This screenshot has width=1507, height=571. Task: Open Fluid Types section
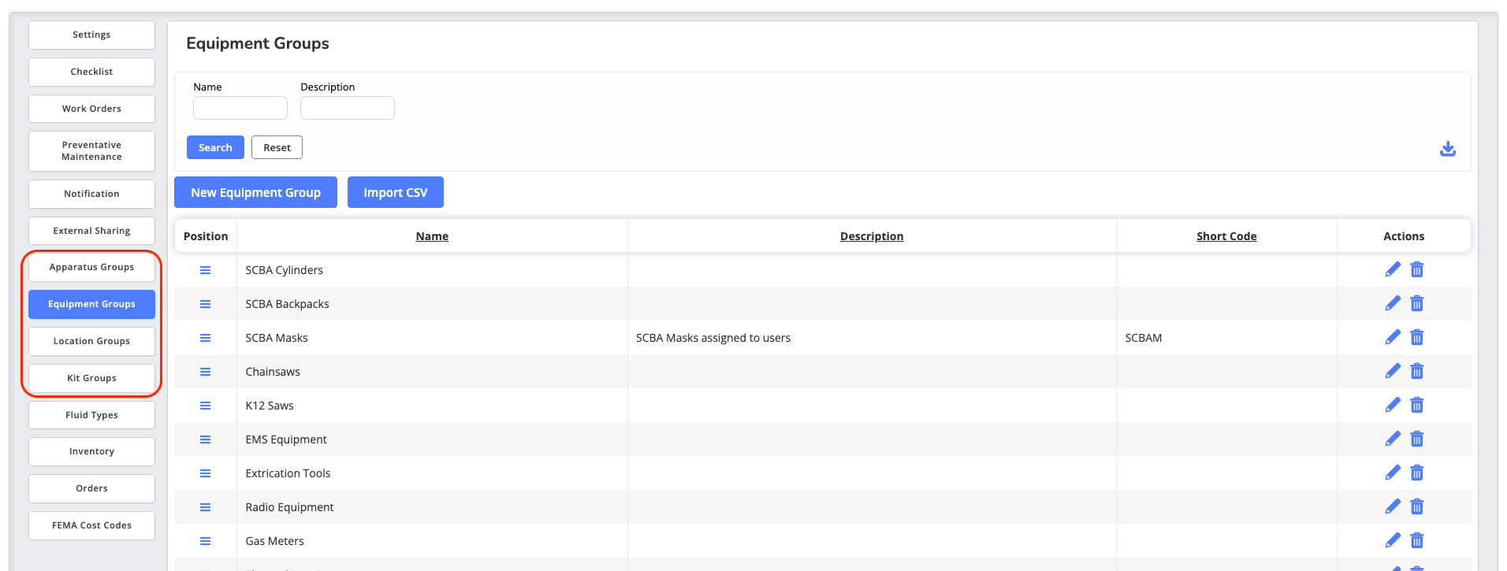pyautogui.click(x=91, y=415)
